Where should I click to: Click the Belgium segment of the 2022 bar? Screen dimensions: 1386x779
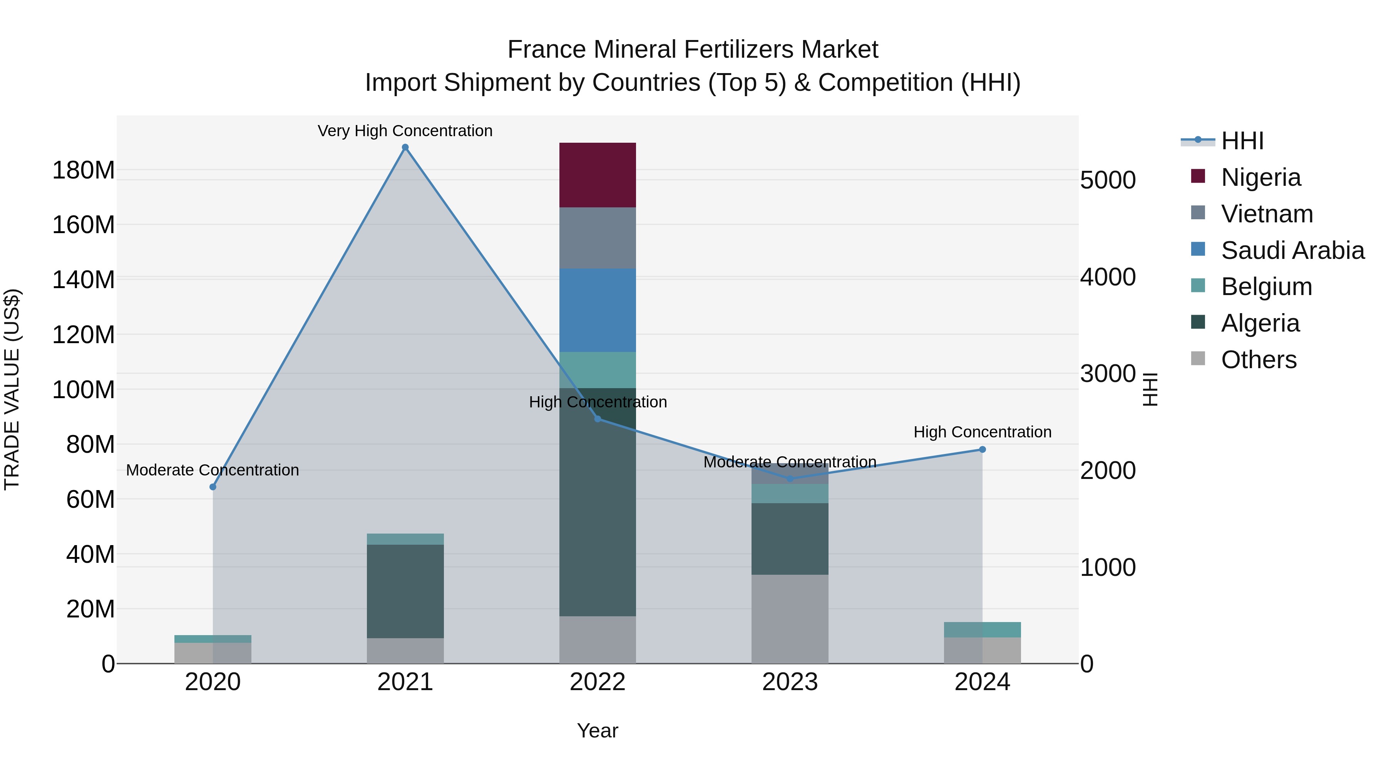point(597,370)
